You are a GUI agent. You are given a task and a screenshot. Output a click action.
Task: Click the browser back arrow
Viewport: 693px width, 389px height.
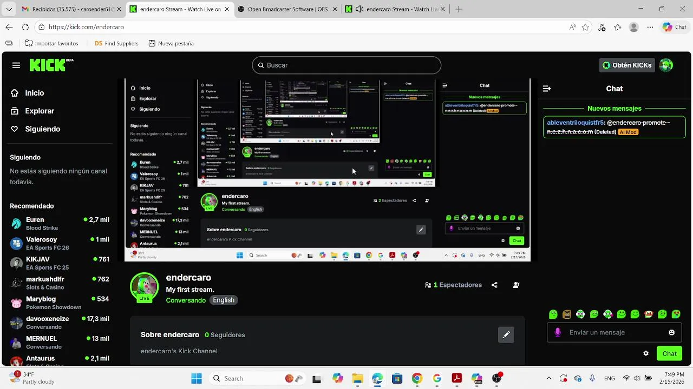click(x=9, y=27)
